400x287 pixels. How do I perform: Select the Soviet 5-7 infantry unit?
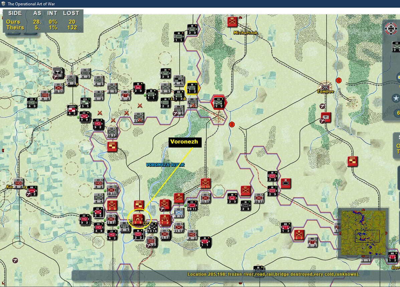pos(299,235)
